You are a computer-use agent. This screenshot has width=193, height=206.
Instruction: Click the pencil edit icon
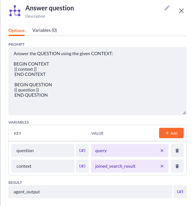coord(167,8)
